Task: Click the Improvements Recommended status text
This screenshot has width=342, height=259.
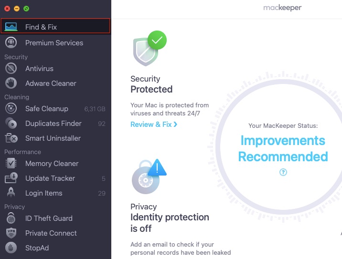Action: pyautogui.click(x=283, y=148)
